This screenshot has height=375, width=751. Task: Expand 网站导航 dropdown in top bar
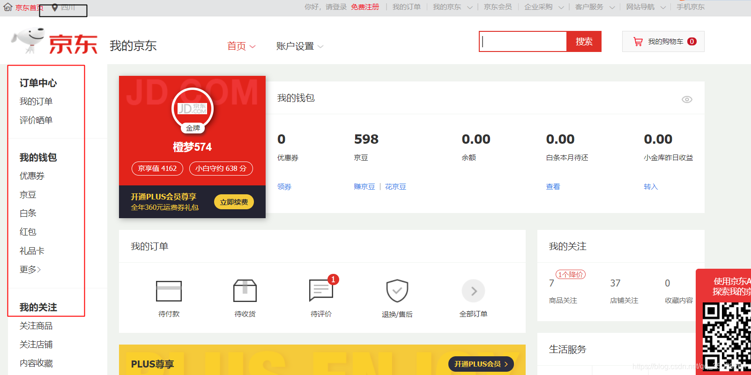click(663, 7)
